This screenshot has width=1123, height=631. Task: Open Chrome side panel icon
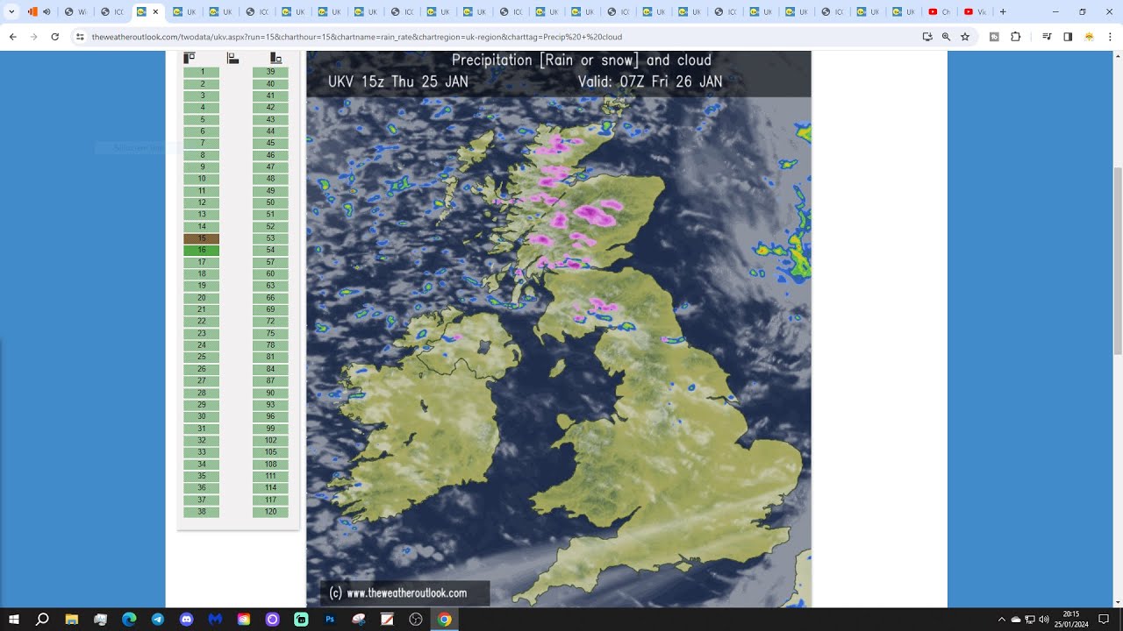pos(1068,37)
